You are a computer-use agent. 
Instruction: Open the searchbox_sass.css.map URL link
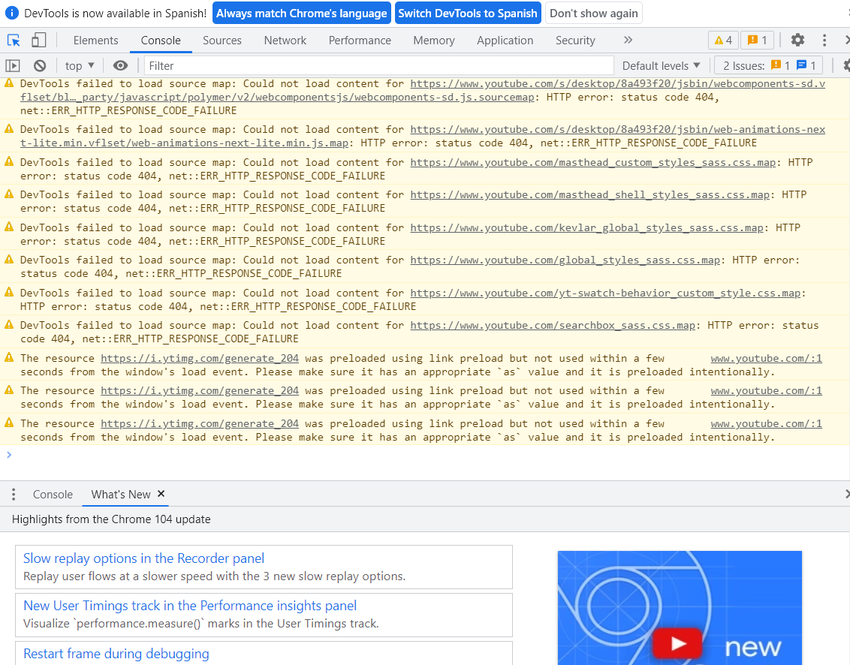[553, 326]
